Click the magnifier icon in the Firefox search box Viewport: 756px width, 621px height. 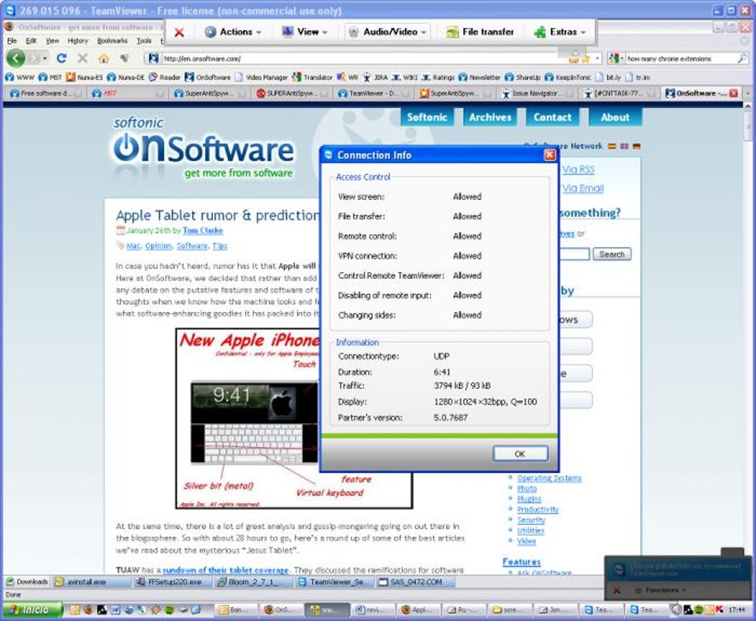(x=742, y=59)
